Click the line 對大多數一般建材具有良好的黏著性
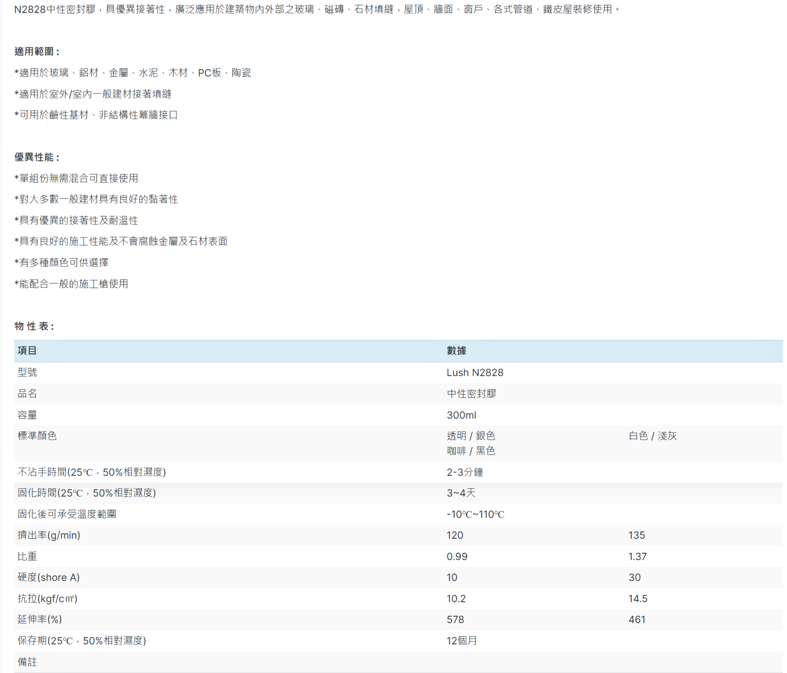 pyautogui.click(x=96, y=199)
